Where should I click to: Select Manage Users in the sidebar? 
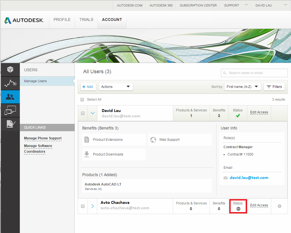tap(47, 81)
